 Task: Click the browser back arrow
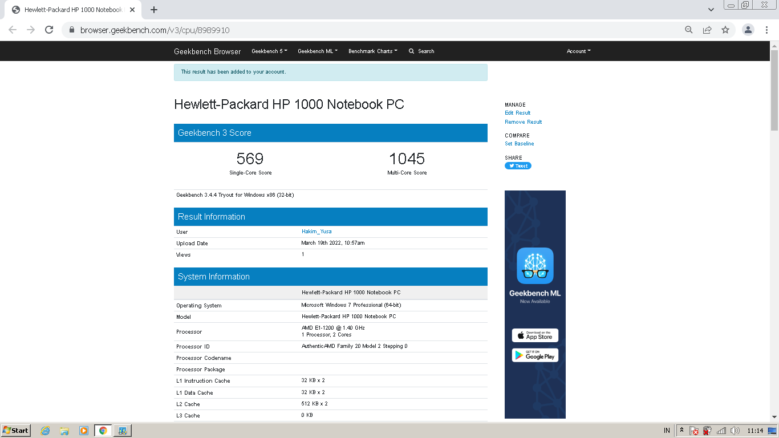13,30
